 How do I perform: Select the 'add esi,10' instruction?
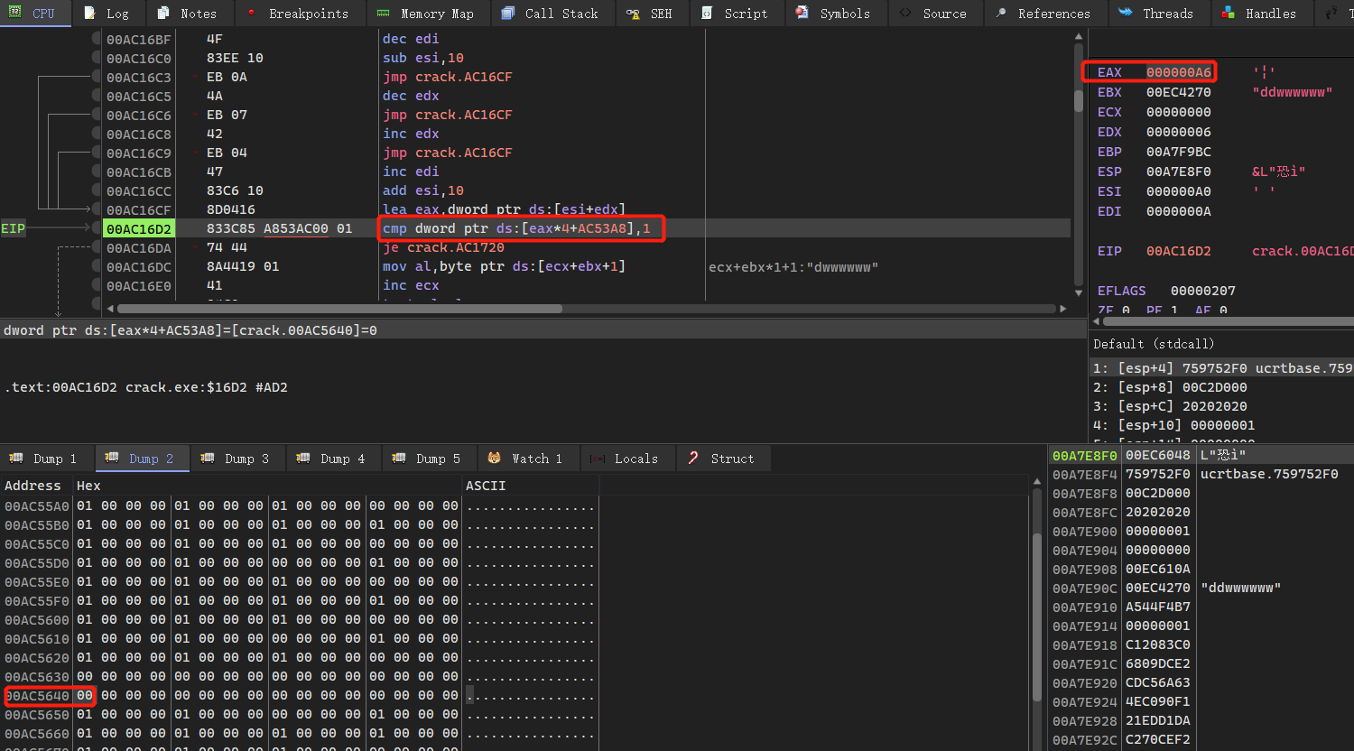tap(423, 190)
